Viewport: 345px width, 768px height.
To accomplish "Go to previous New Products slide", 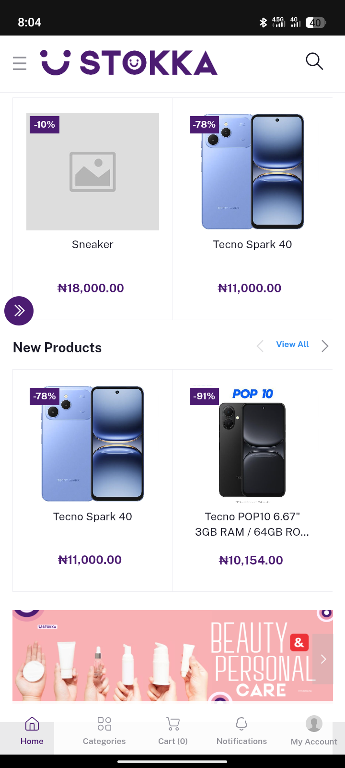I will pyautogui.click(x=260, y=346).
